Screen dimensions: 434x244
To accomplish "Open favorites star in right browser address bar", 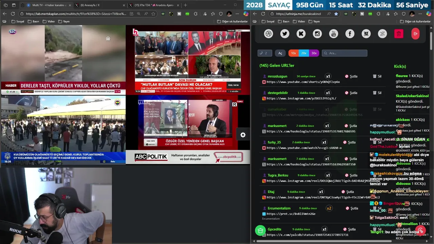I will pyautogui.click(x=336, y=14).
